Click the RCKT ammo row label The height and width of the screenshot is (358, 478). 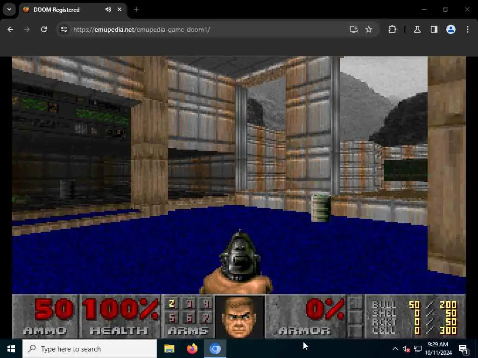384,322
